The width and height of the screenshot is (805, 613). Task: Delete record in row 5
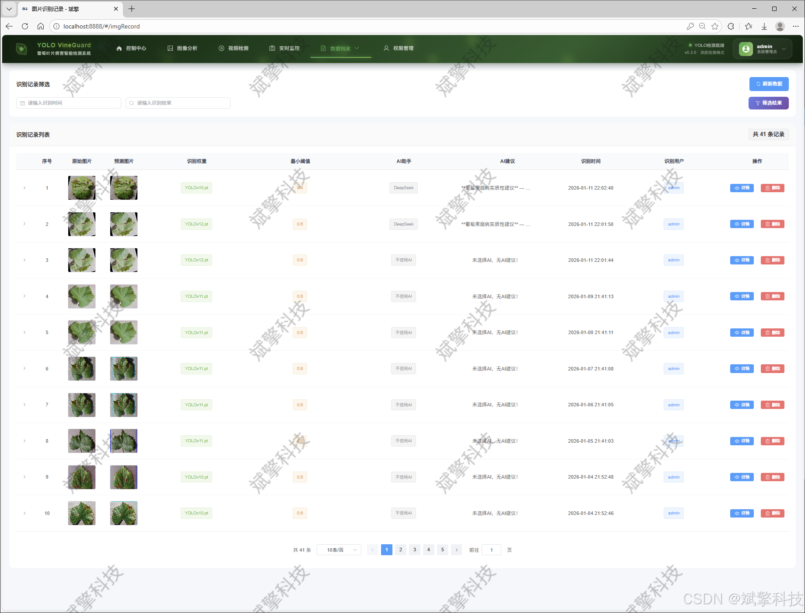click(772, 332)
